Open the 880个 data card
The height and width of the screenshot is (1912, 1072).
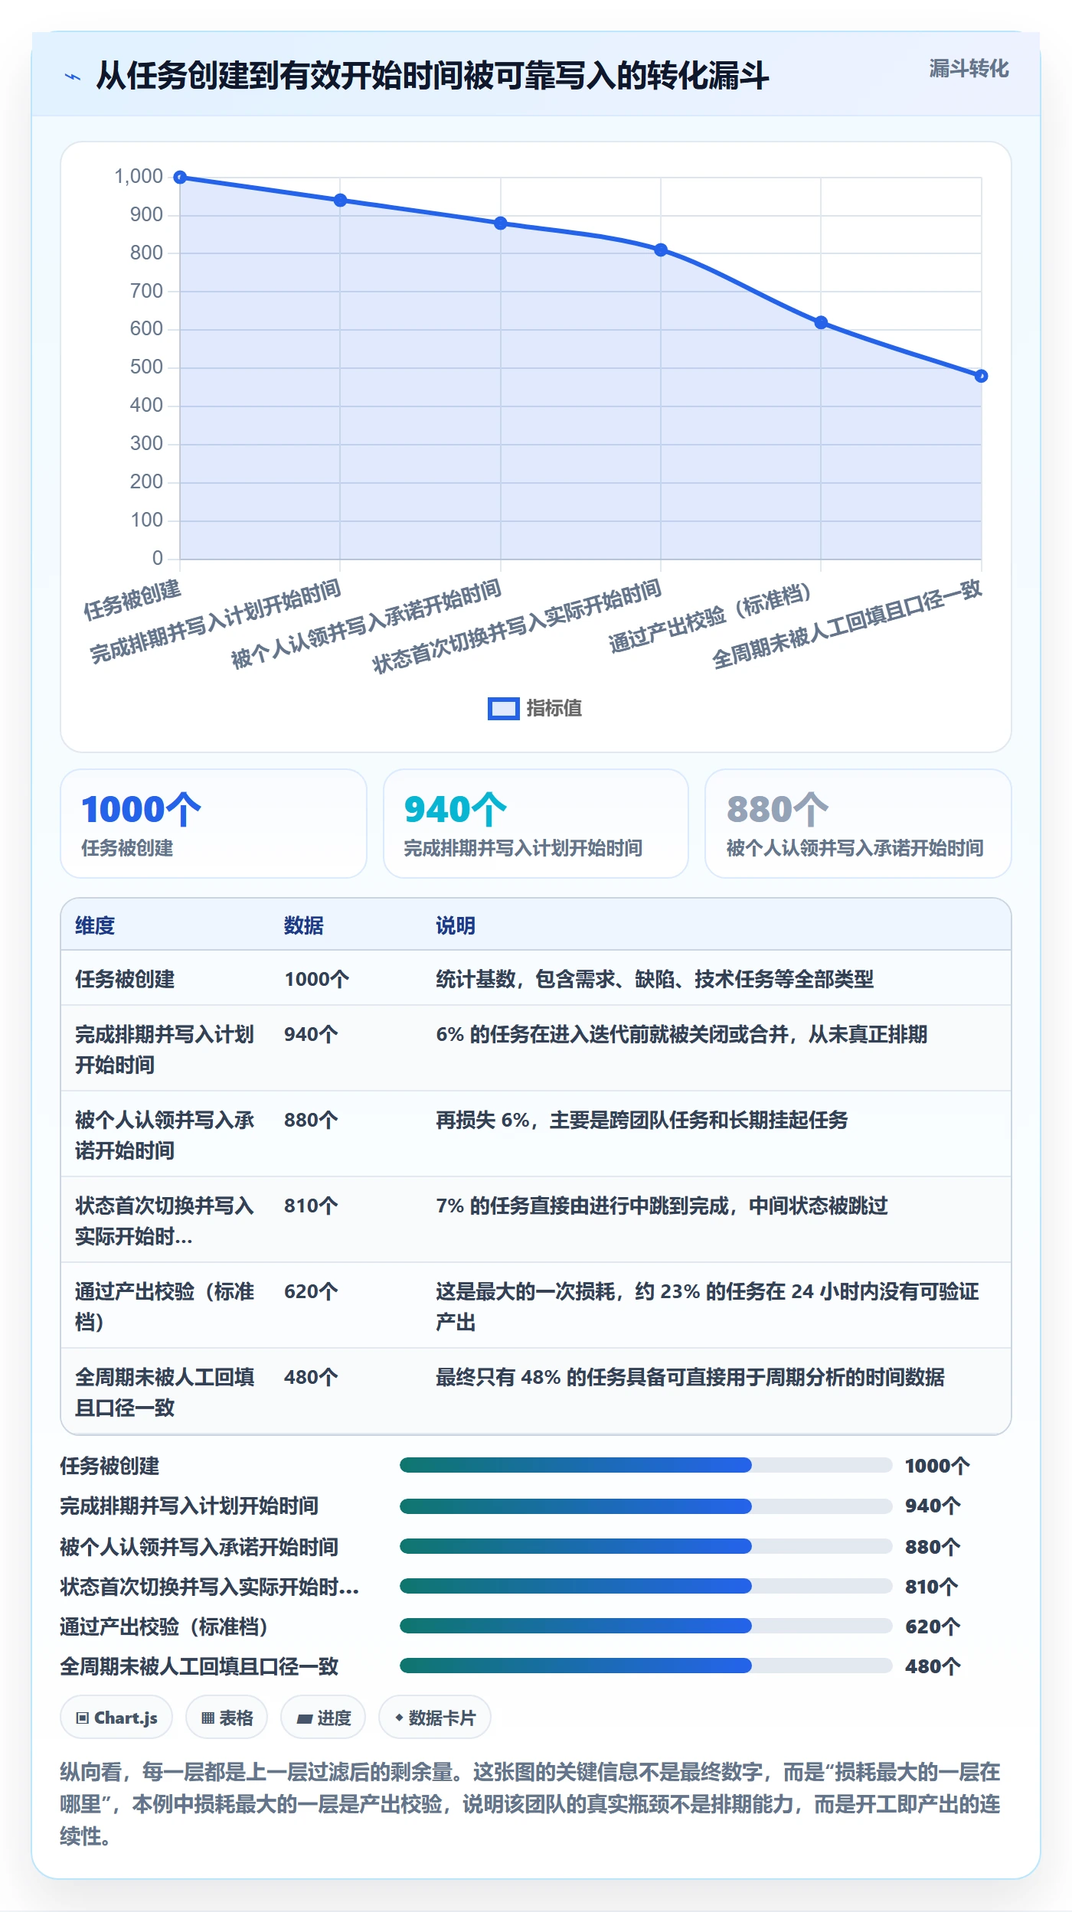tap(858, 824)
